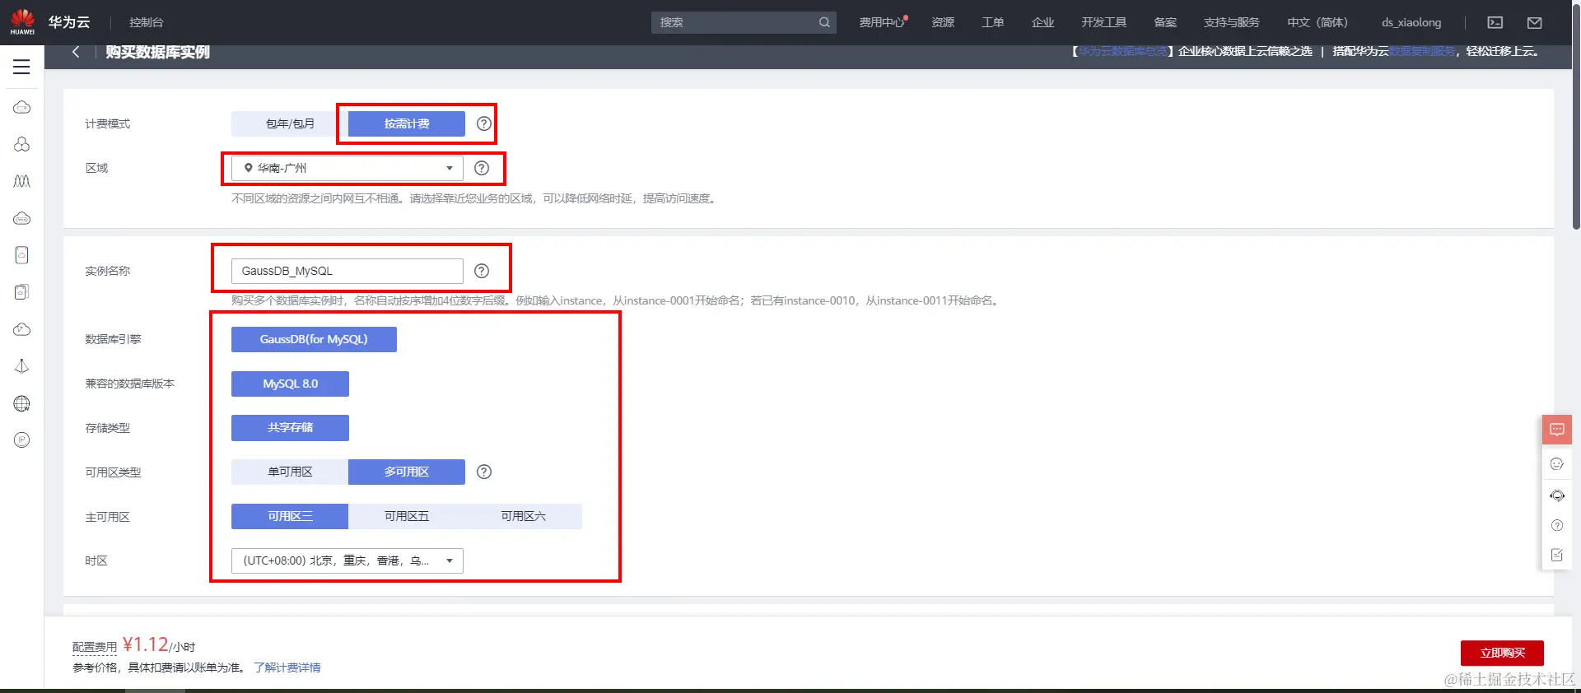Open the globe icon in the sidebar
The image size is (1581, 693).
click(x=22, y=403)
